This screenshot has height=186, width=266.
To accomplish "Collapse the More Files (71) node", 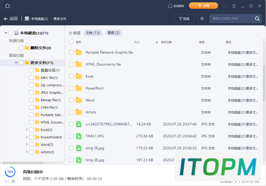I will [16, 63].
